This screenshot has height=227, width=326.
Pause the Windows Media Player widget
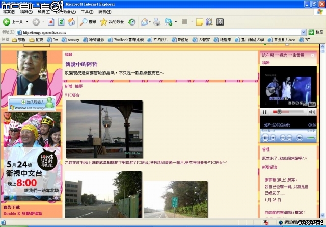point(265,138)
